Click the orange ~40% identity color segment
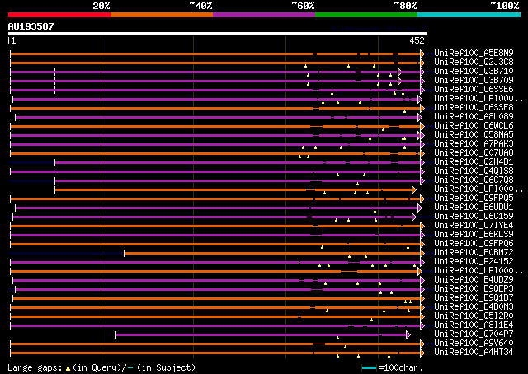The image size is (528, 374). pyautogui.click(x=162, y=15)
